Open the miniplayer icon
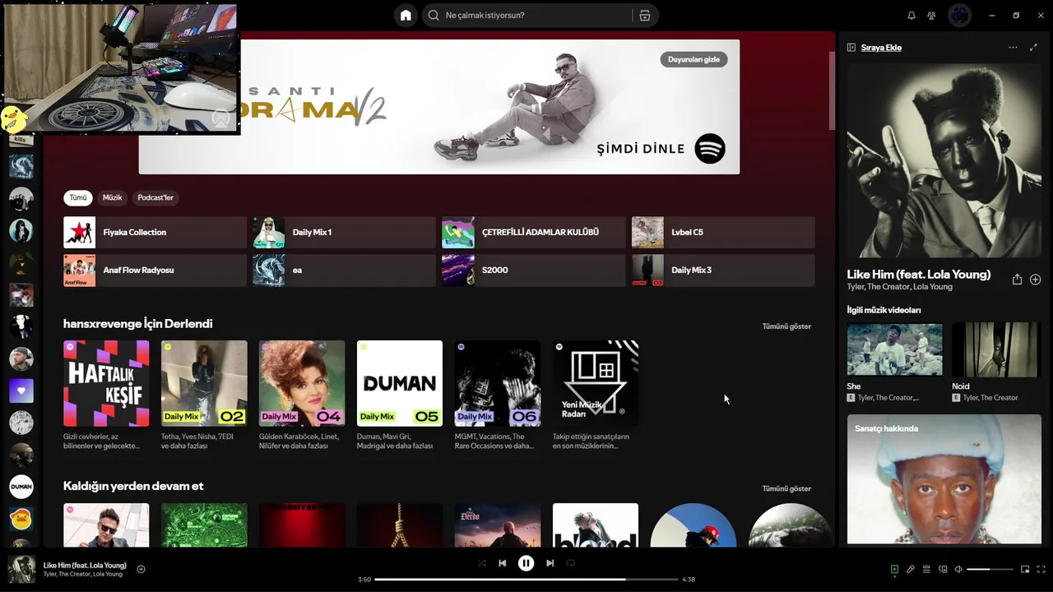Image resolution: width=1053 pixels, height=592 pixels. pyautogui.click(x=1025, y=569)
